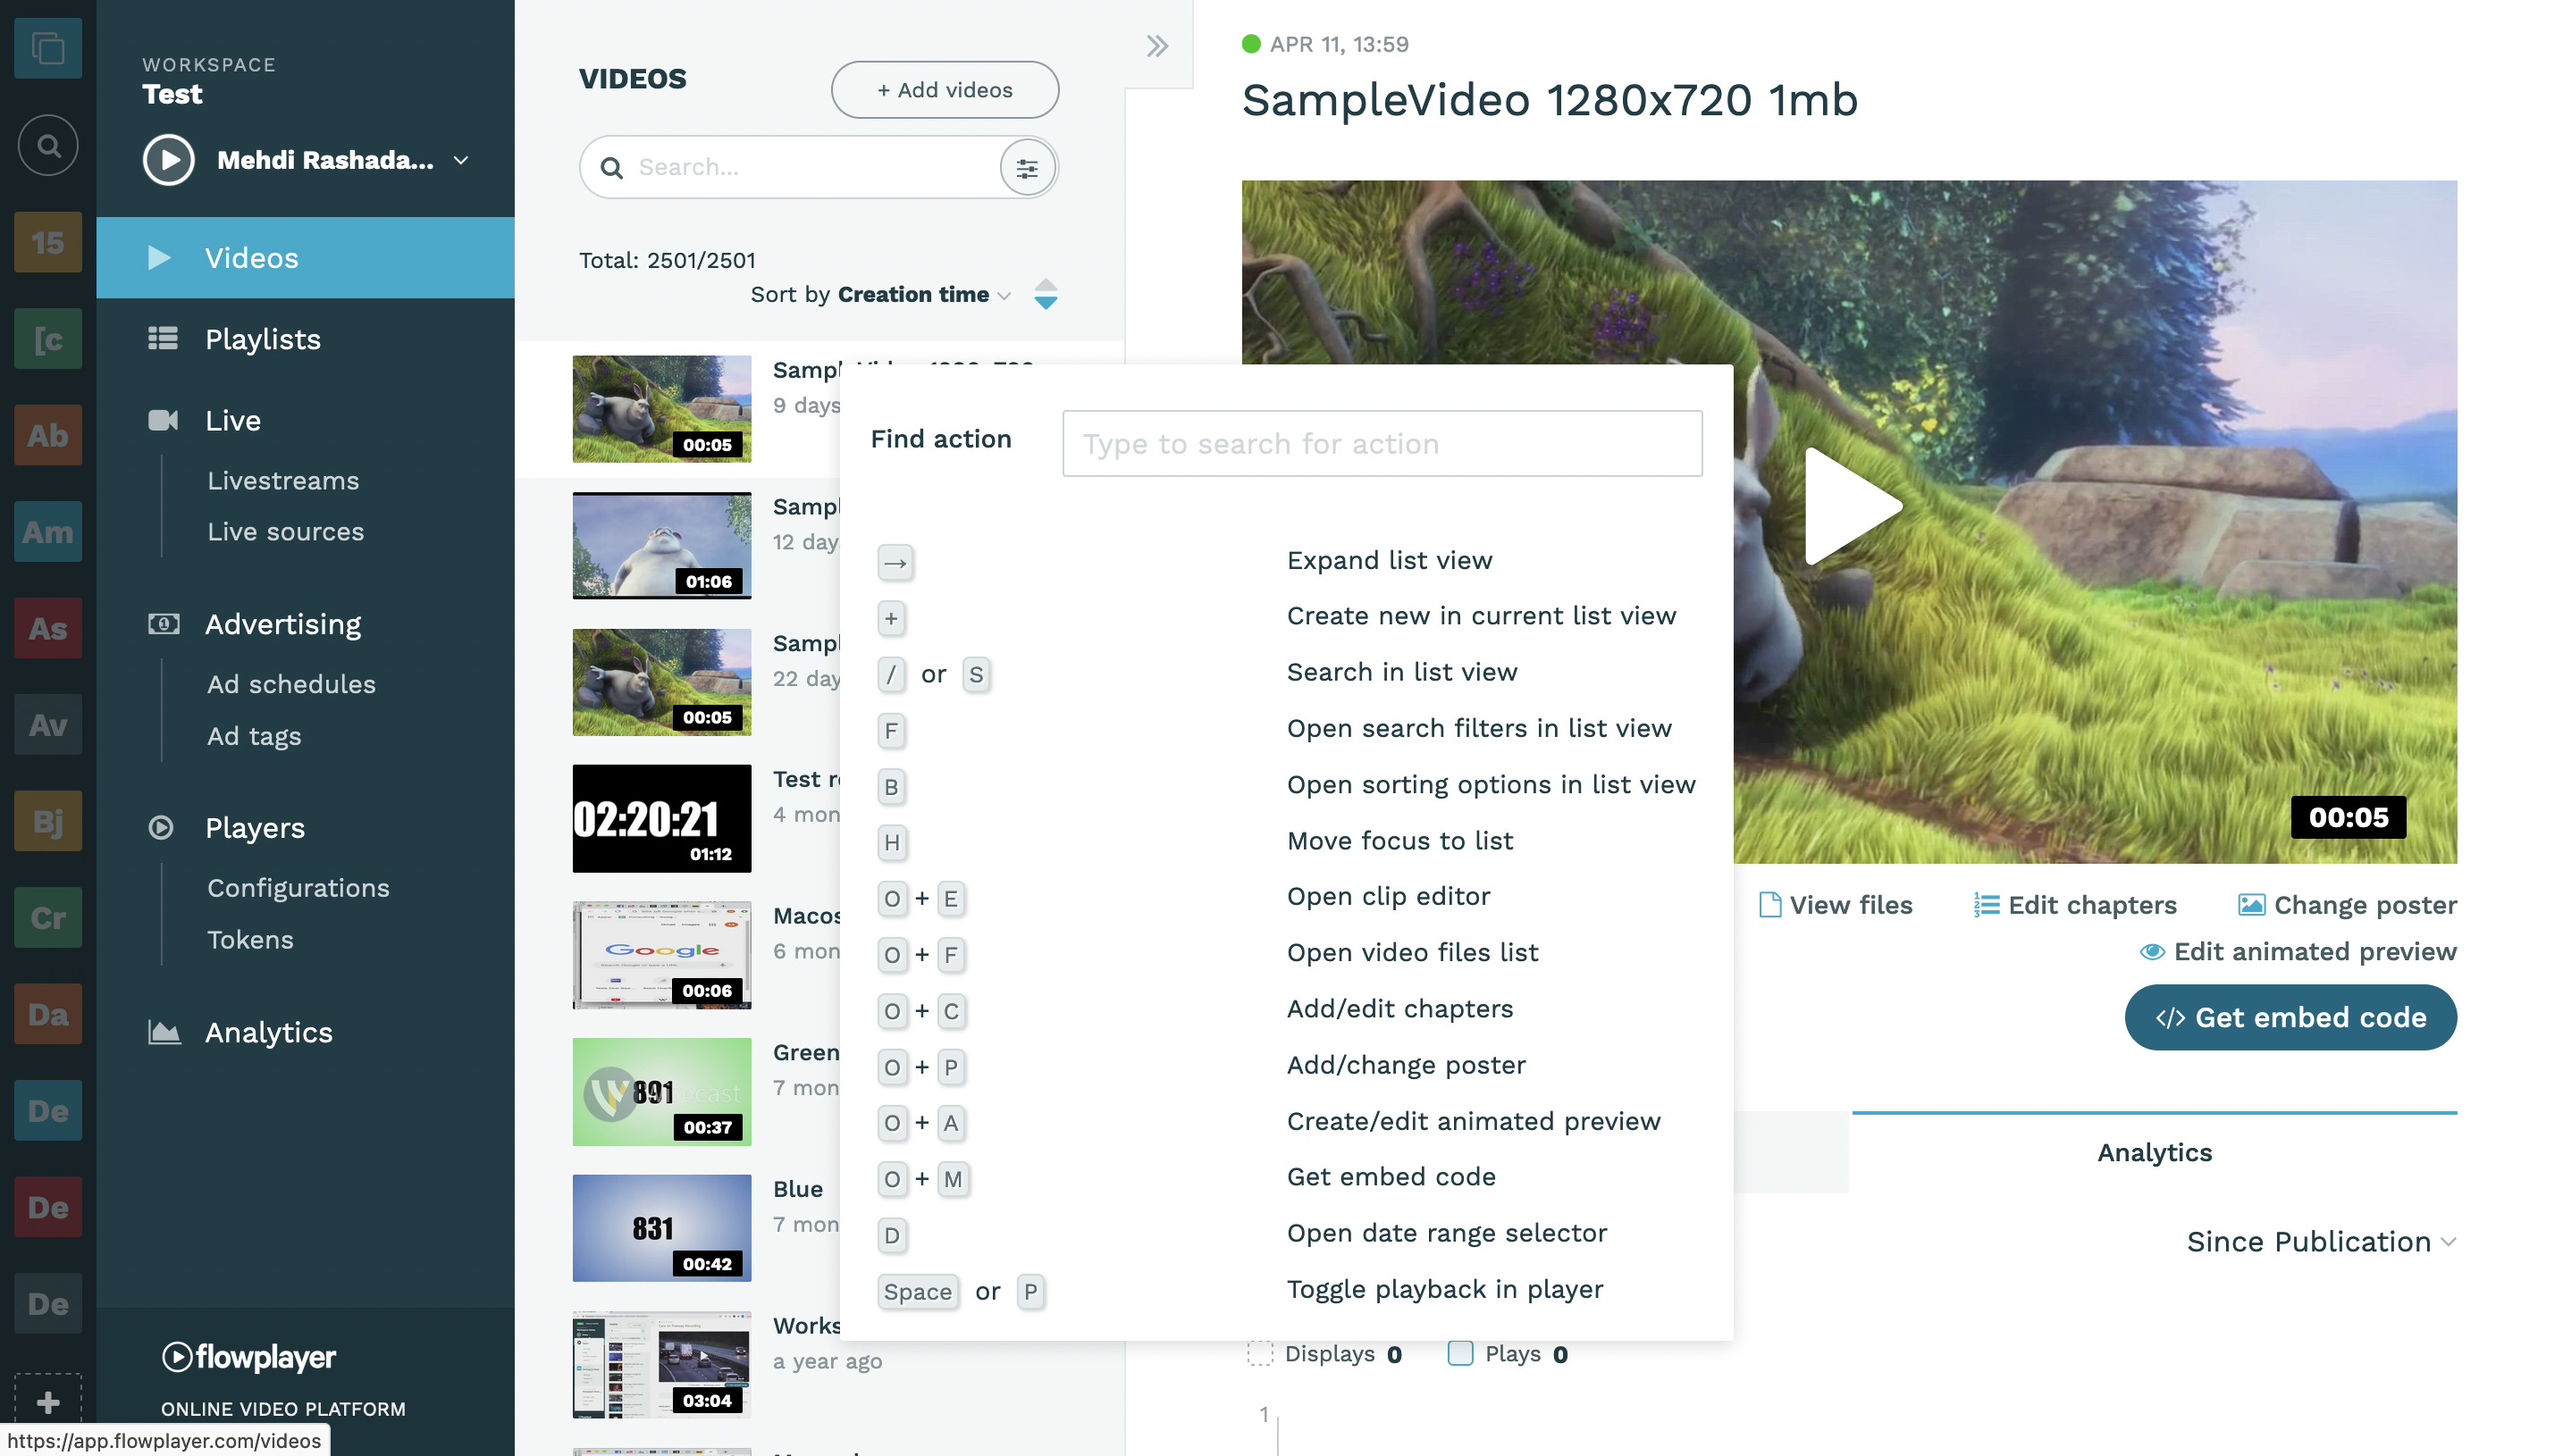Select Open clip editor action

pyautogui.click(x=1389, y=895)
